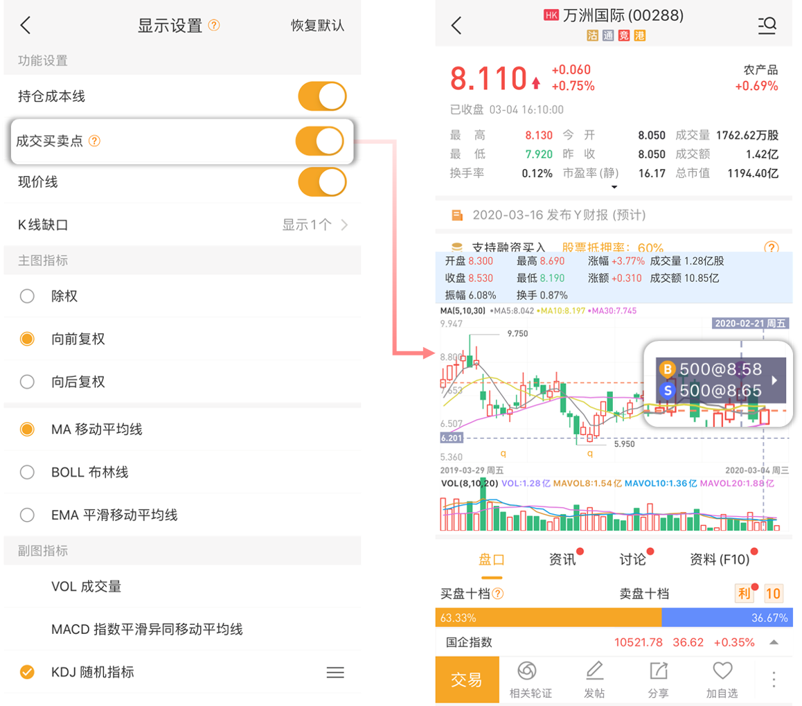
Task: Toggle the 成交买卖点 switch
Action: point(320,141)
